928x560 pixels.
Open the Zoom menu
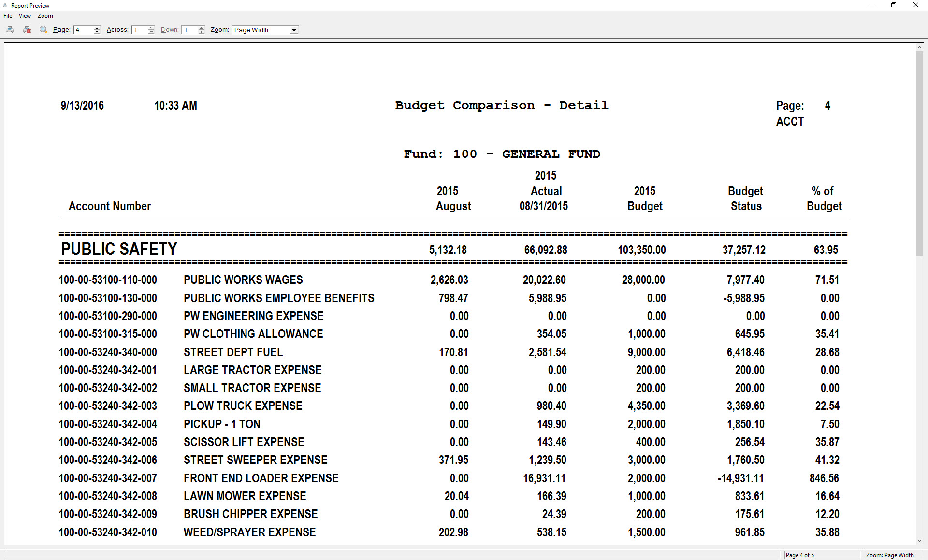pyautogui.click(x=45, y=16)
